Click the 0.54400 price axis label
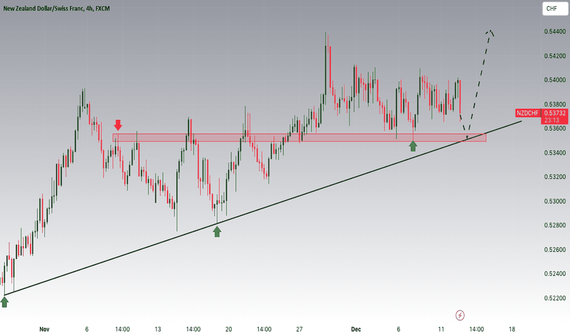 click(x=555, y=32)
